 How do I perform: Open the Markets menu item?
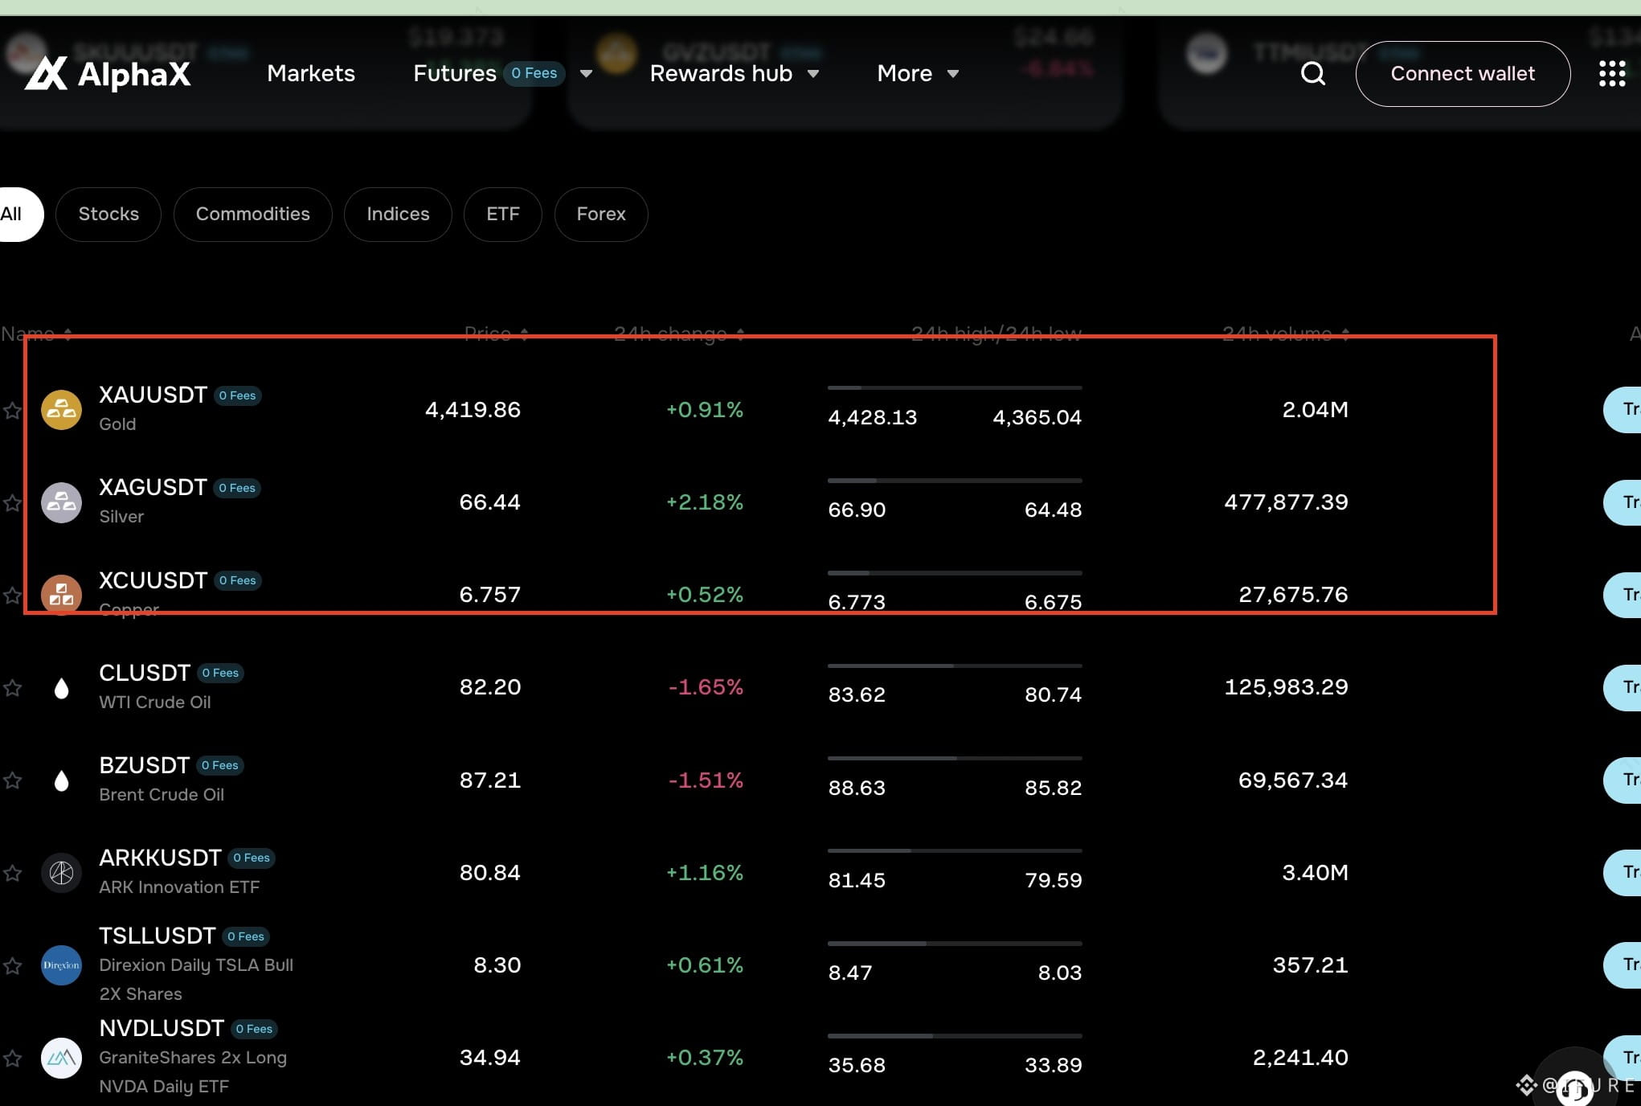click(x=311, y=74)
